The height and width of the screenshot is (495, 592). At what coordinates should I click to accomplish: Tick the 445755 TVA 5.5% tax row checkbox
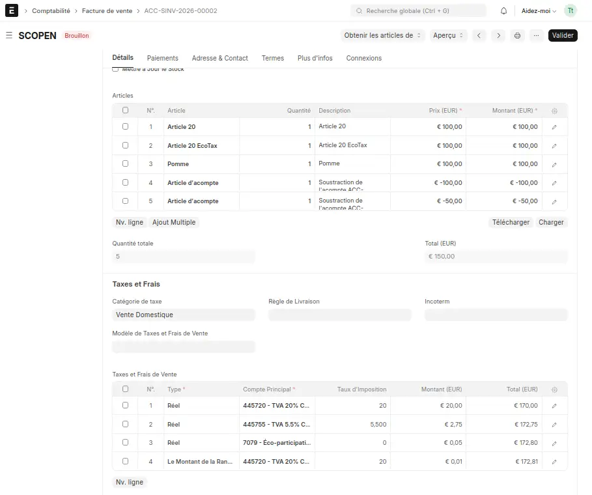(125, 424)
